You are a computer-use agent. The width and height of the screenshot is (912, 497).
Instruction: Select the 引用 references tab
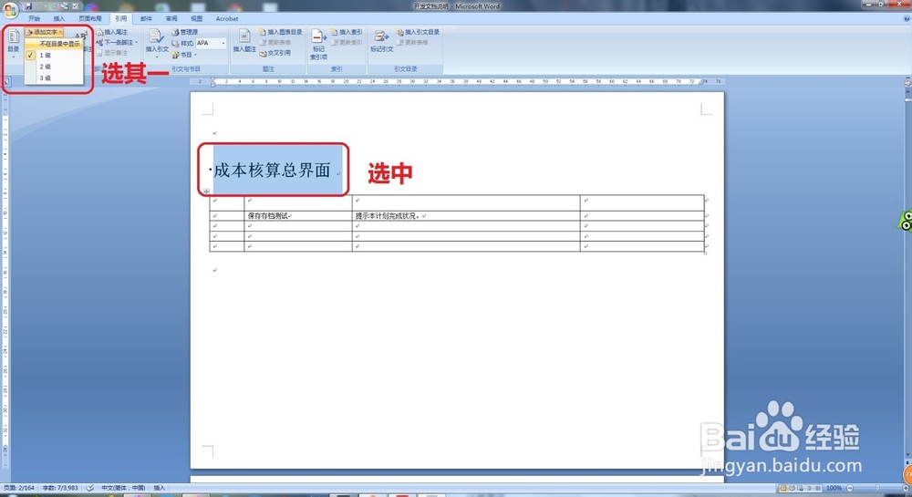[x=121, y=18]
